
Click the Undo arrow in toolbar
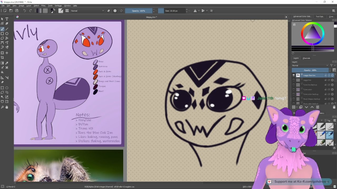24,11
